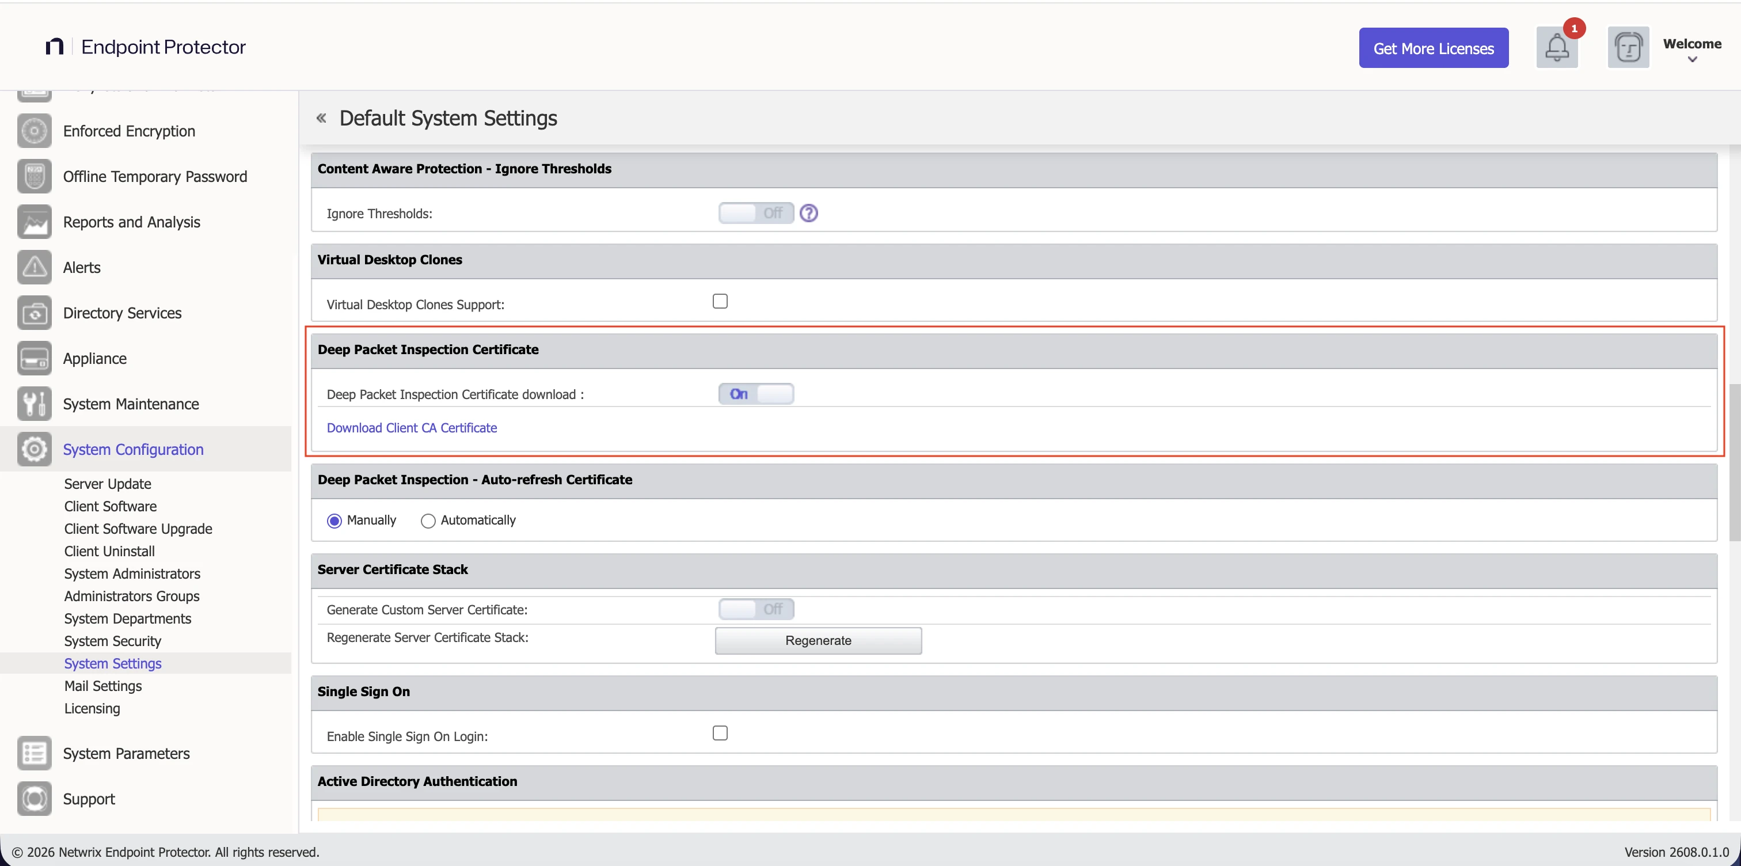Click the Offline Temporary Password icon
Image resolution: width=1741 pixels, height=866 pixels.
click(35, 176)
